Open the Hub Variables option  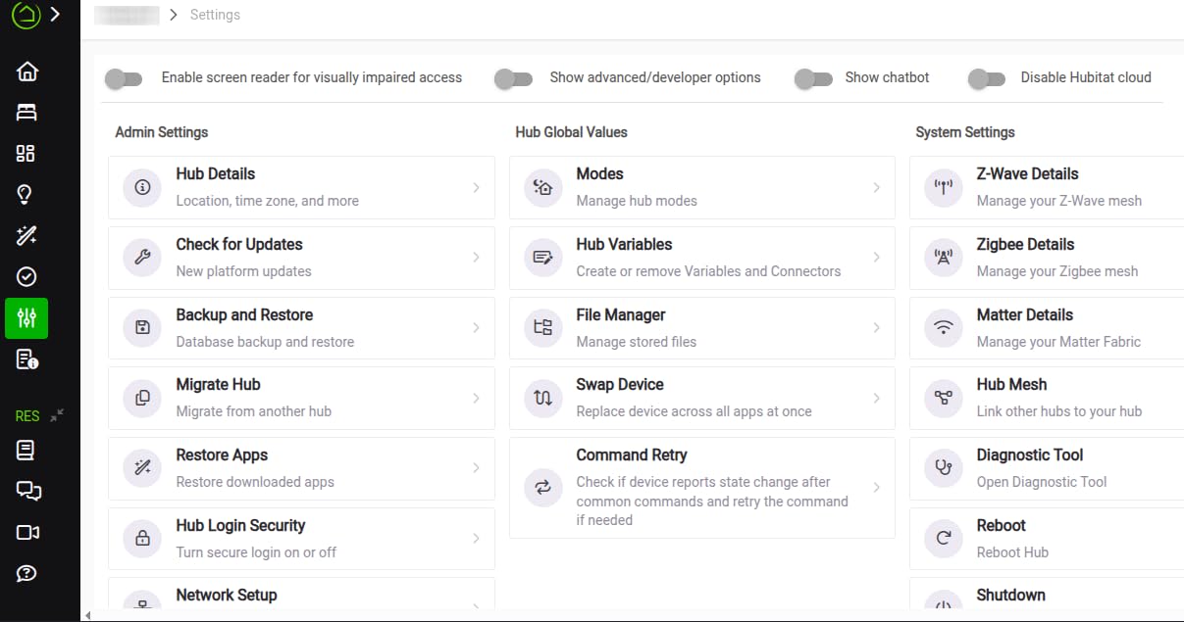point(701,258)
